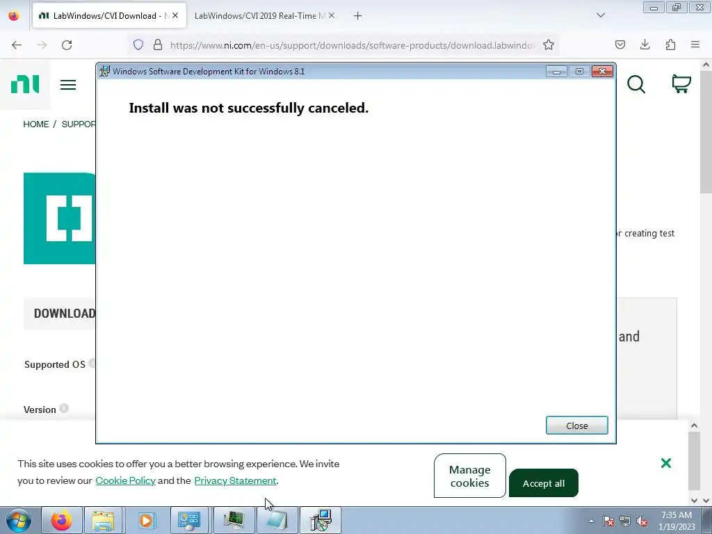The width and height of the screenshot is (712, 534).
Task: Open the NI site hamburger menu
Action: click(x=68, y=85)
